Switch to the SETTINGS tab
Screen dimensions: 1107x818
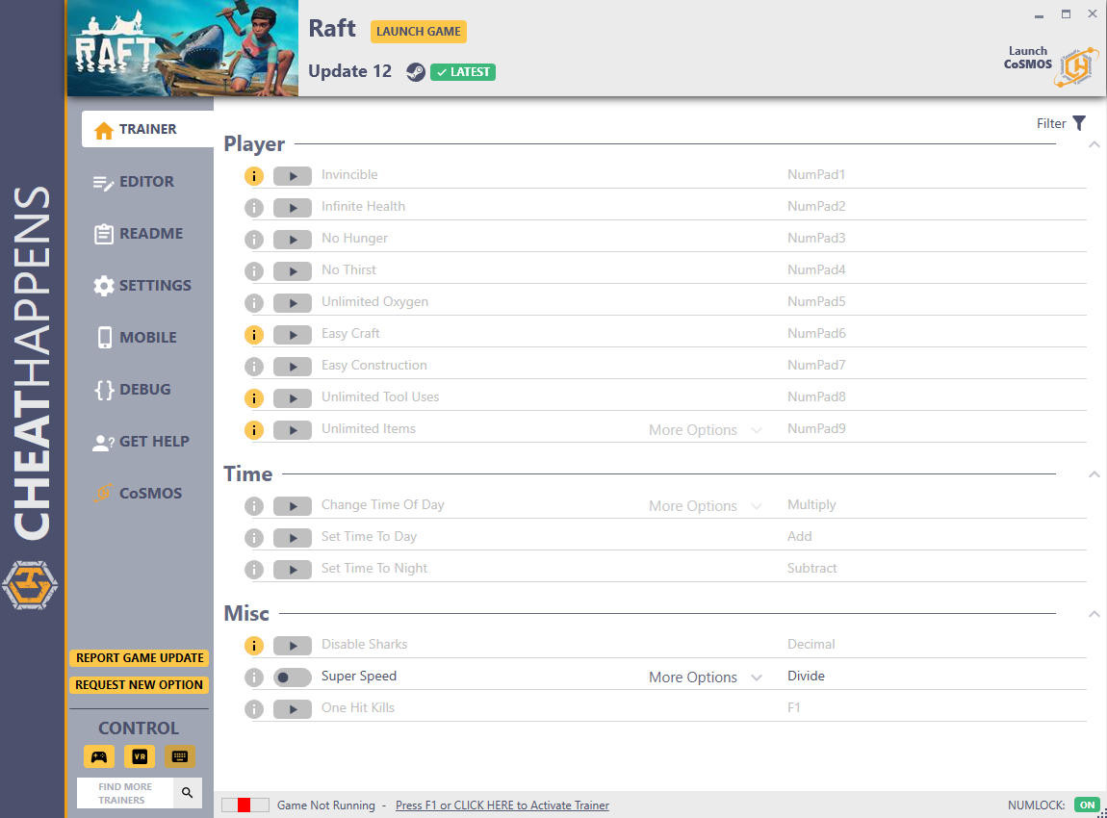[154, 286]
